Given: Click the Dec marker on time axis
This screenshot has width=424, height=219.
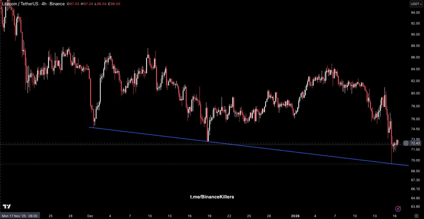Looking at the screenshot, I should click(90, 216).
